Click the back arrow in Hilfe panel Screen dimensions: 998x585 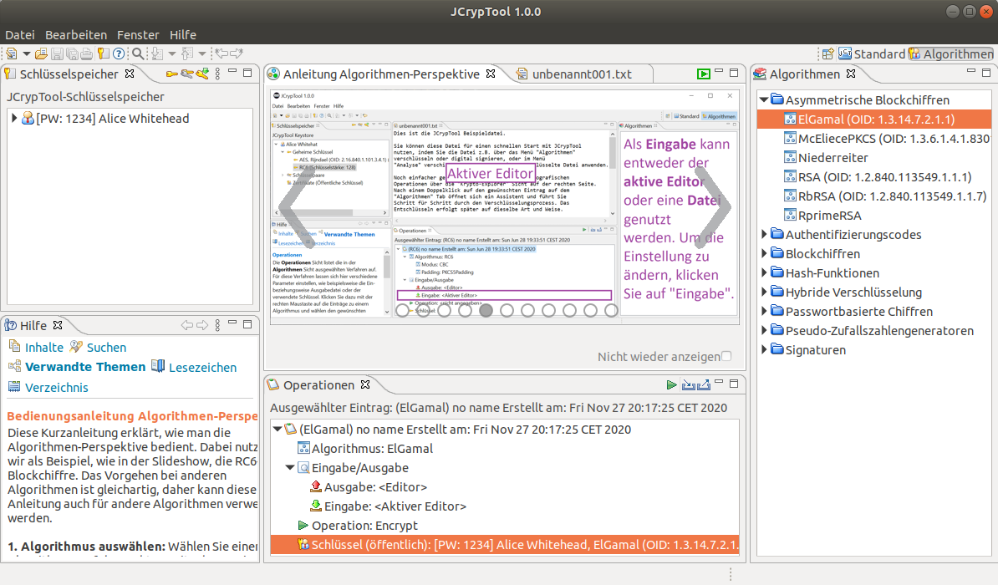[x=187, y=325]
